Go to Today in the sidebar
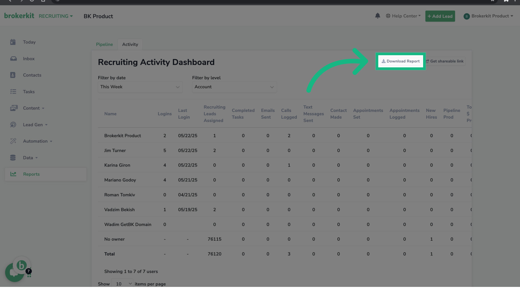520x292 pixels. (x=29, y=42)
